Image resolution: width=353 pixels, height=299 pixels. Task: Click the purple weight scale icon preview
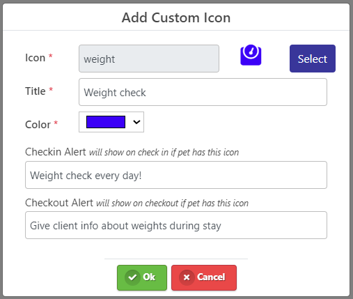click(251, 55)
